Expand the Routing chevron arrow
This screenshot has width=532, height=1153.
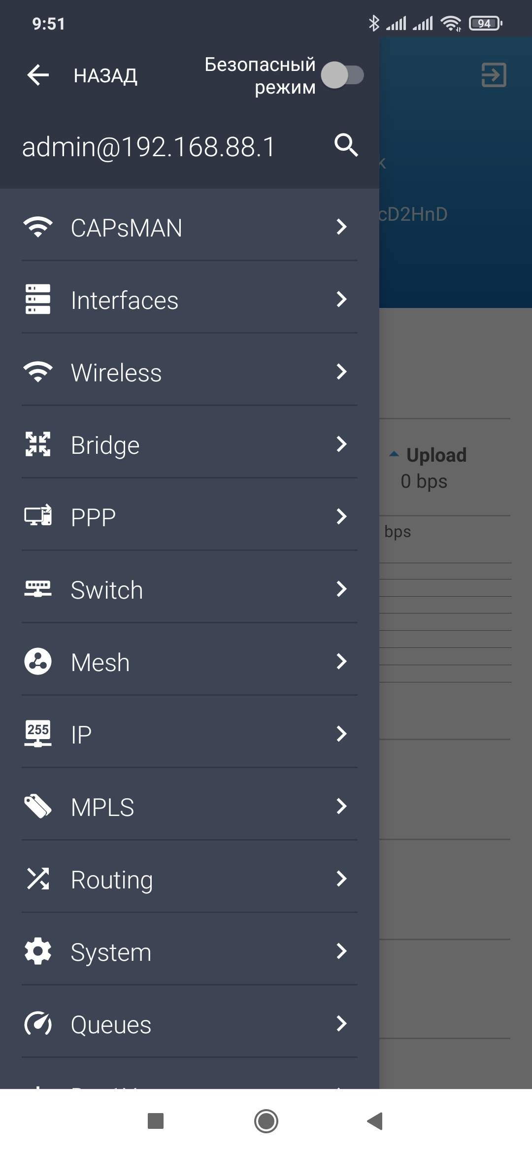pyautogui.click(x=341, y=879)
